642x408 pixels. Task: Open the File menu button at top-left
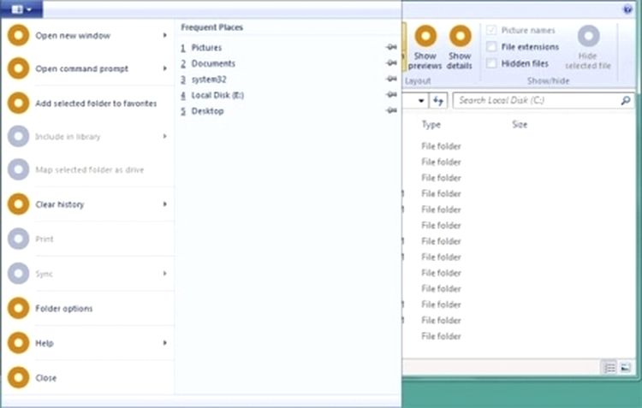coord(21,9)
